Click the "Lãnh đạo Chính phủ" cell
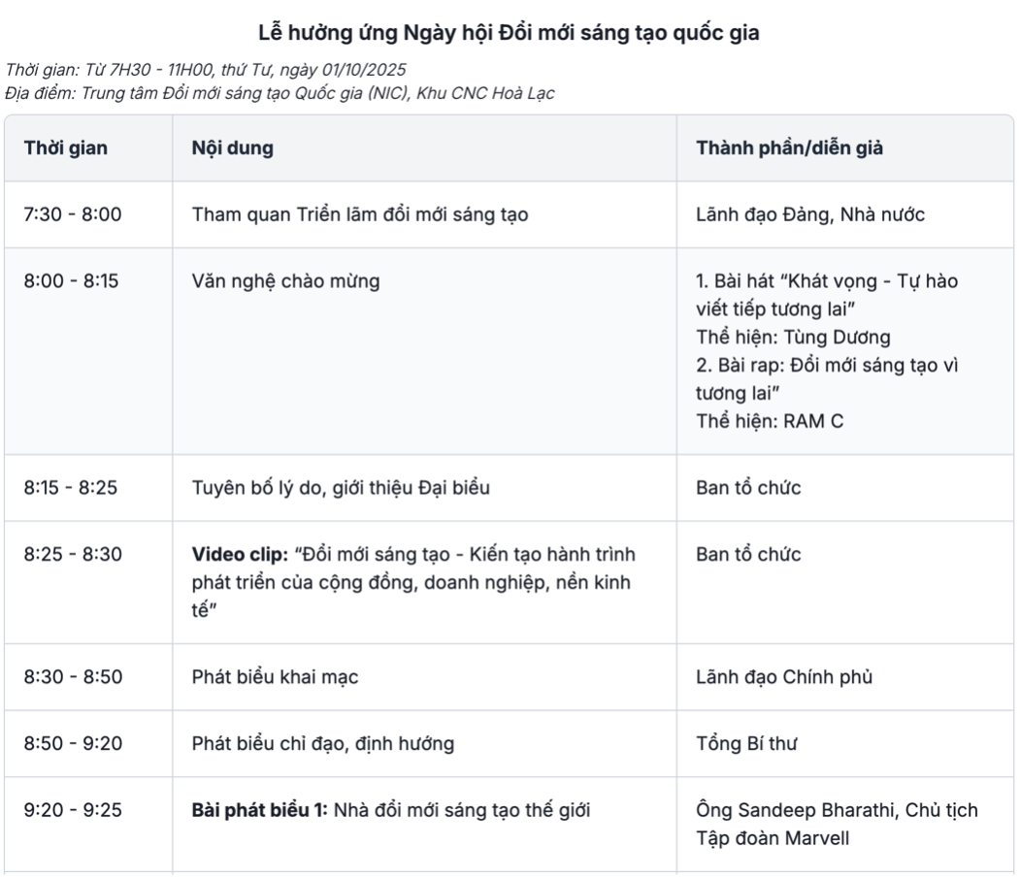The height and width of the screenshot is (877, 1020). click(x=784, y=677)
